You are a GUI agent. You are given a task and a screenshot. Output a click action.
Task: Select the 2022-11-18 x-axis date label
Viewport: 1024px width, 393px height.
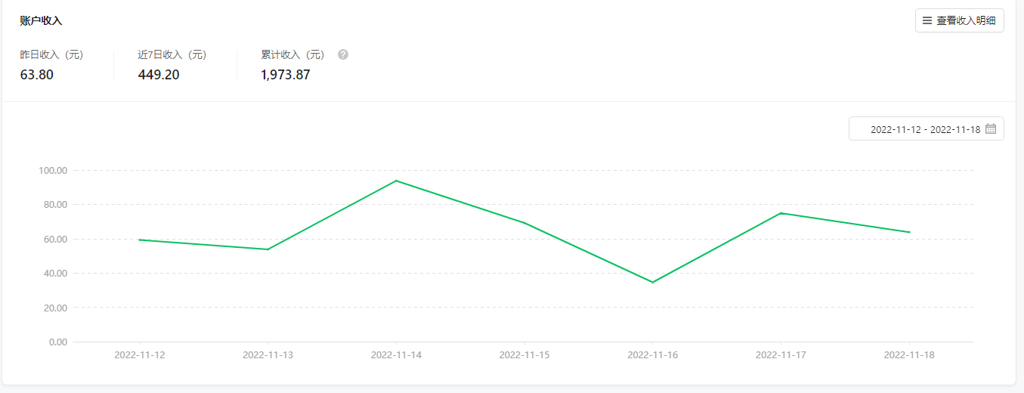pyautogui.click(x=909, y=354)
